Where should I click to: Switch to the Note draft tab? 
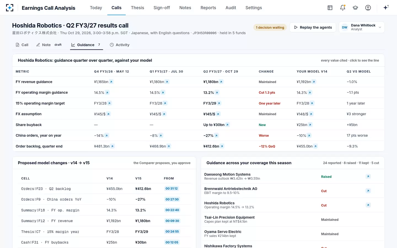coord(49,45)
